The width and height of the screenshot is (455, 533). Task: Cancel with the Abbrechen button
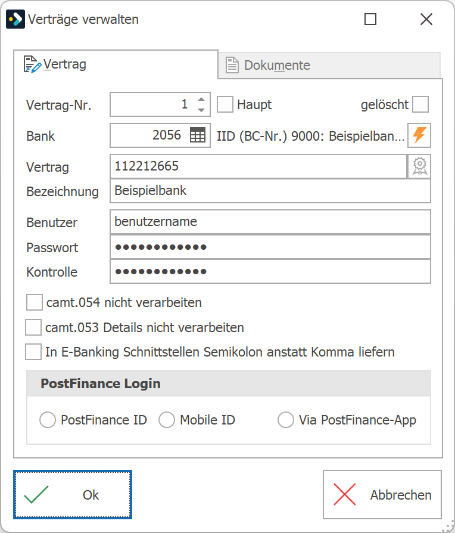point(382,495)
